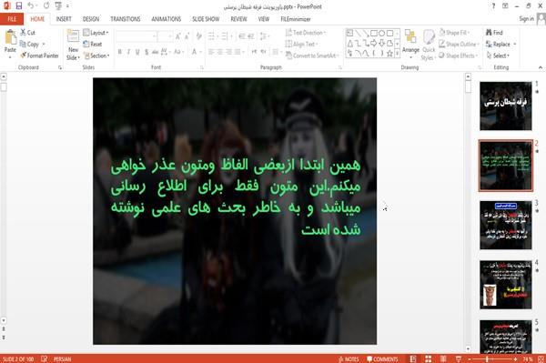The height and width of the screenshot is (363, 546).
Task: Select slide 3 thumbnail in the panel
Action: (x=506, y=226)
